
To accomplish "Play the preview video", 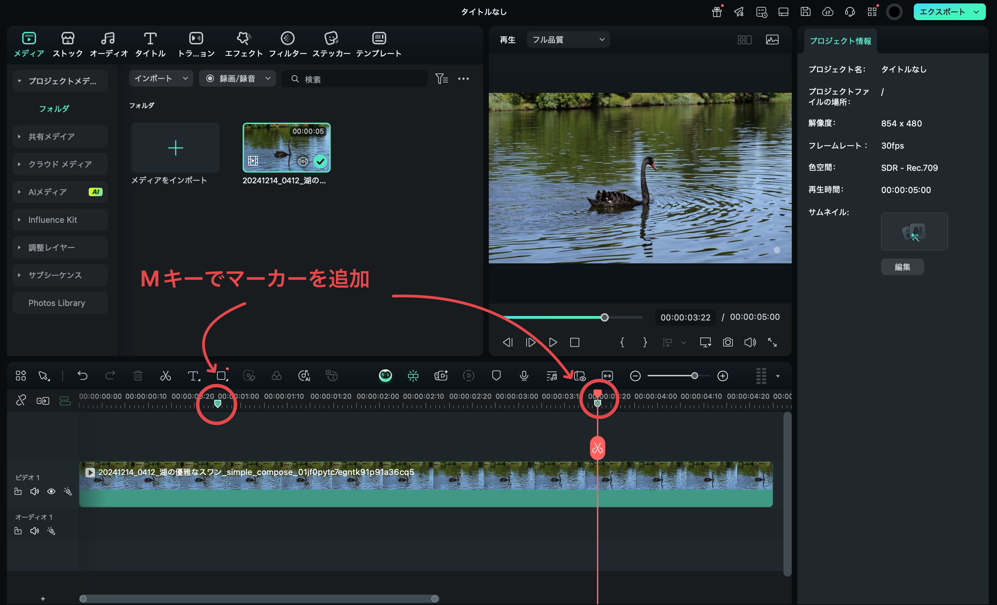I will click(553, 342).
